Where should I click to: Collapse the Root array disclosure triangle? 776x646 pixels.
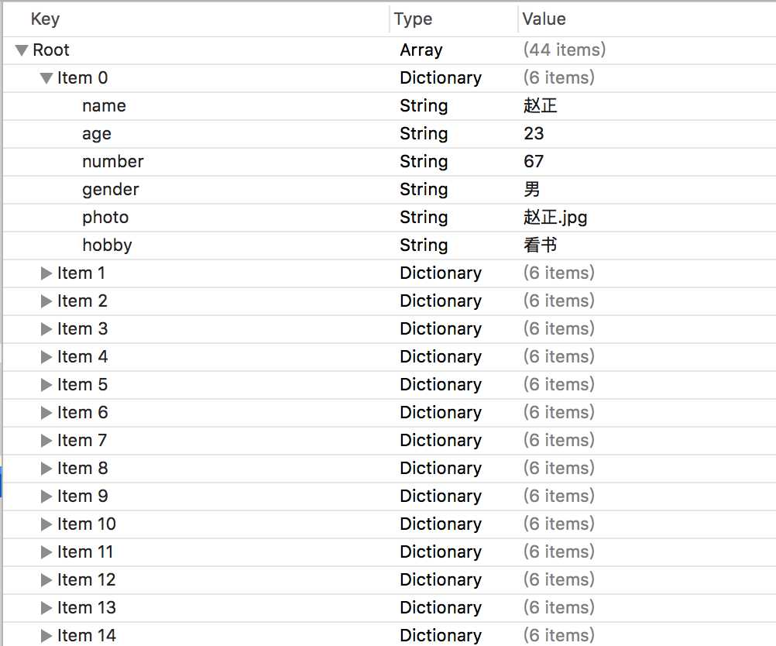[22, 50]
